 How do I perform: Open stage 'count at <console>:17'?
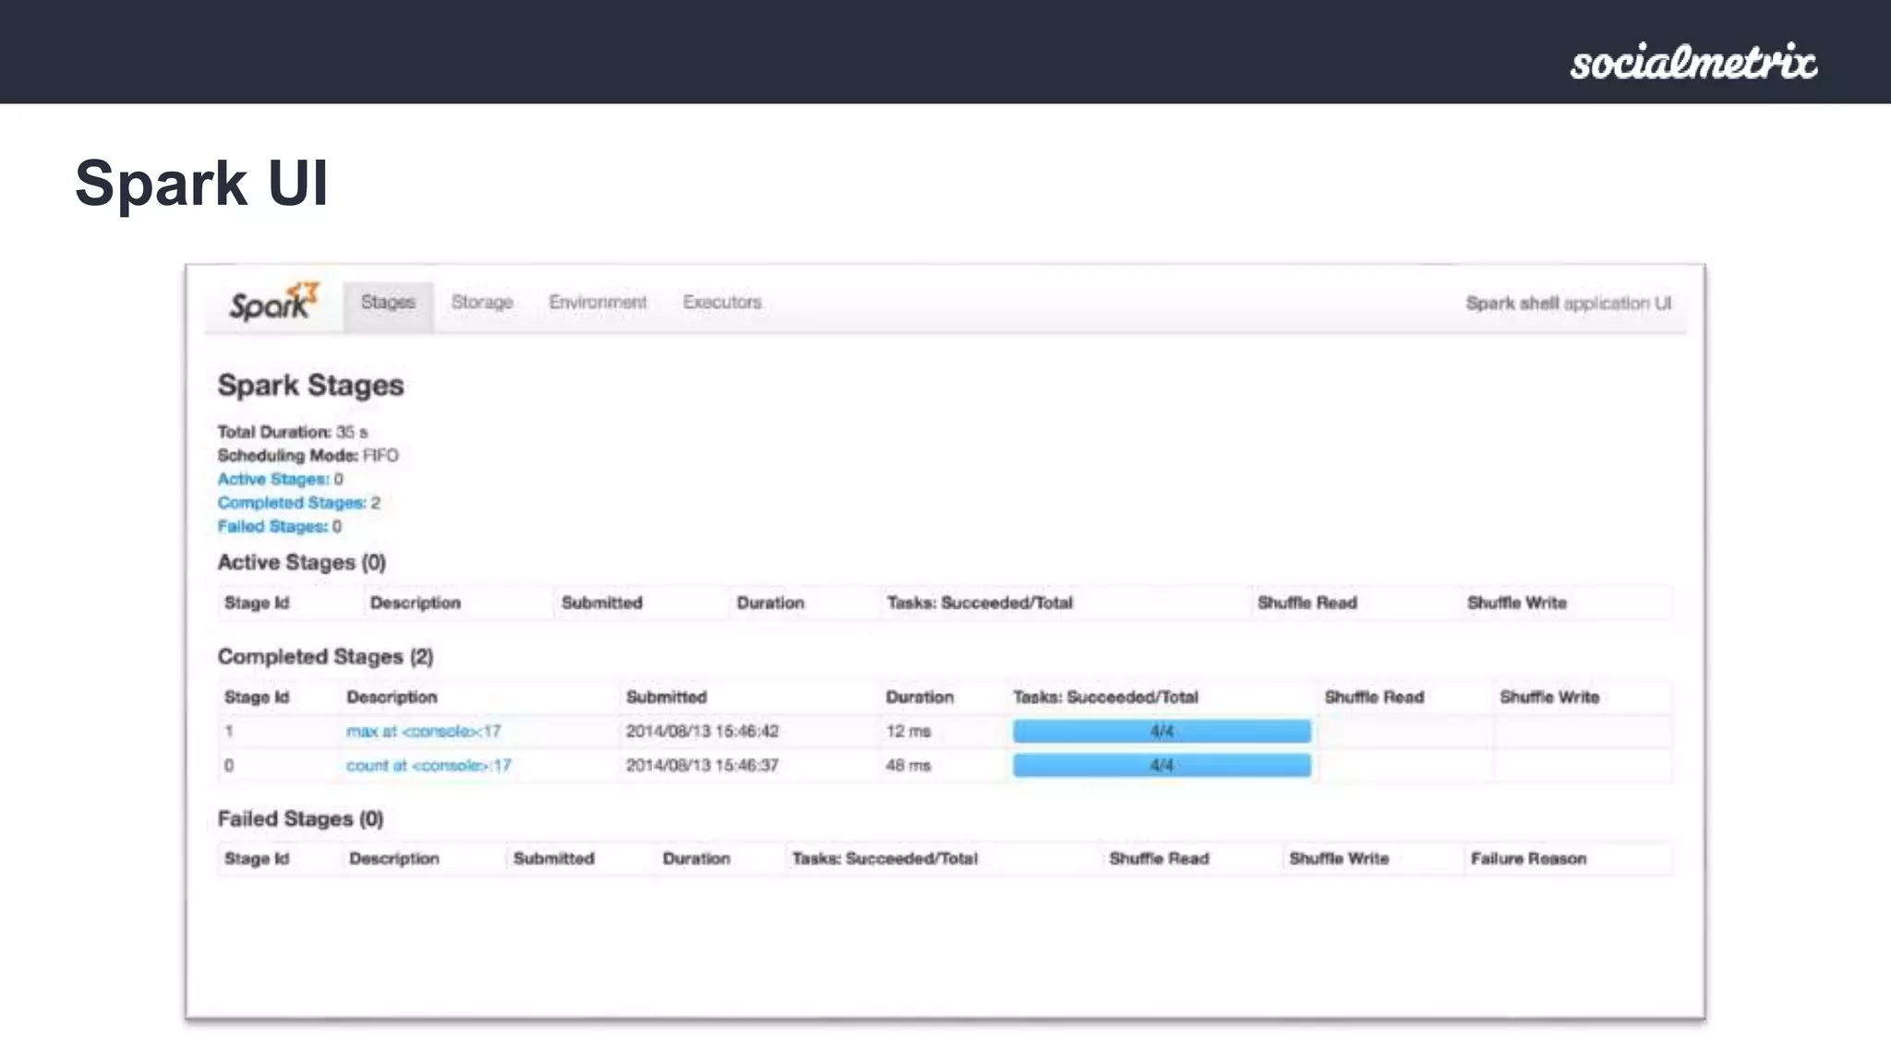tap(428, 765)
